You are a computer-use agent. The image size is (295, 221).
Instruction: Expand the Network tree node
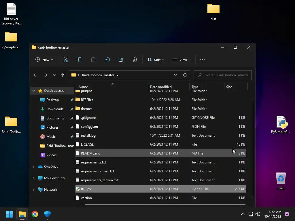(x=33, y=190)
